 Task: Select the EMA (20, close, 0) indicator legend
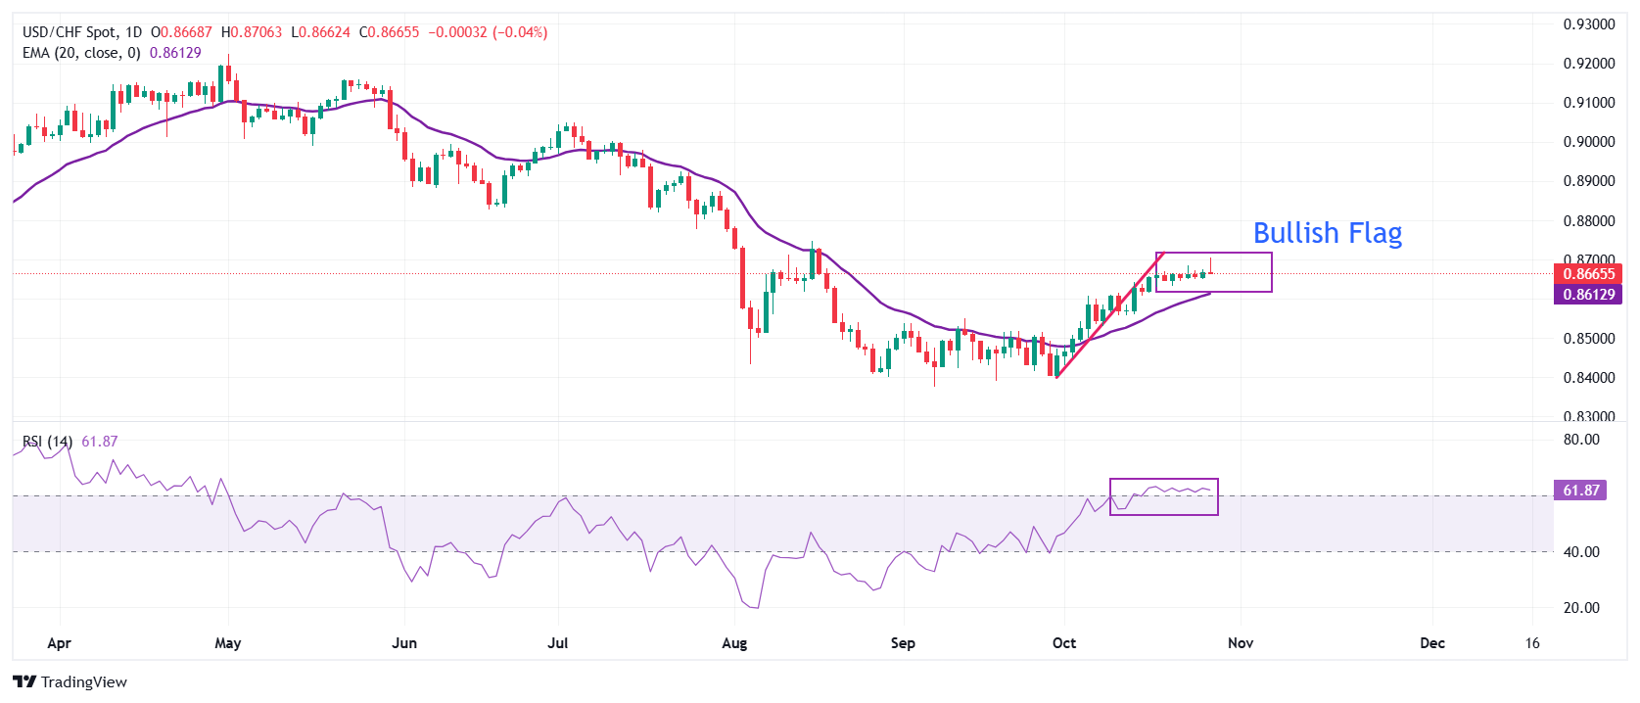[81, 53]
